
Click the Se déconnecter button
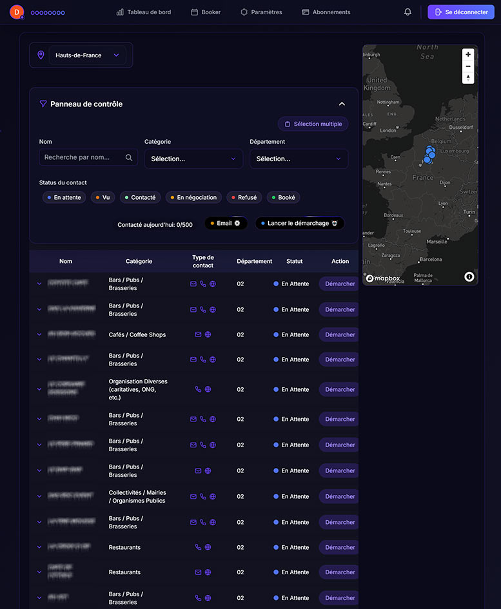tap(460, 12)
